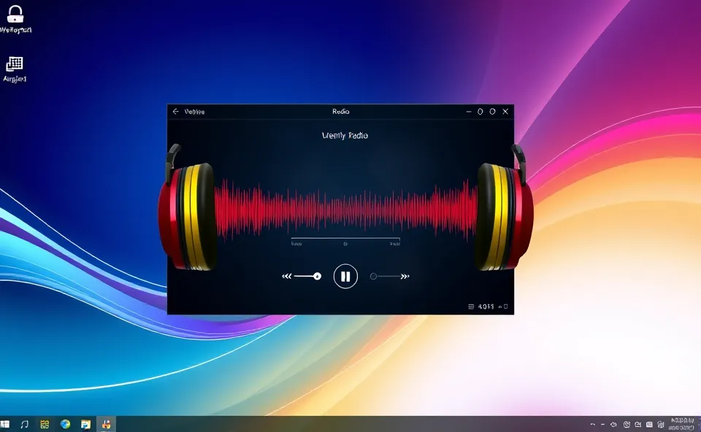Pause playback with the round pause button
Image resolution: width=701 pixels, height=432 pixels.
(x=345, y=276)
